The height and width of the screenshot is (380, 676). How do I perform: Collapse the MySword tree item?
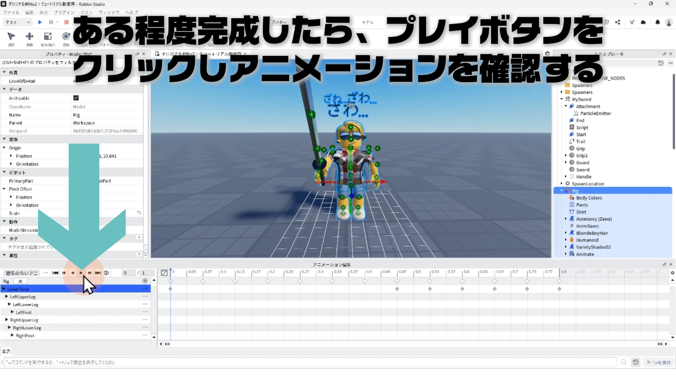pyautogui.click(x=562, y=99)
